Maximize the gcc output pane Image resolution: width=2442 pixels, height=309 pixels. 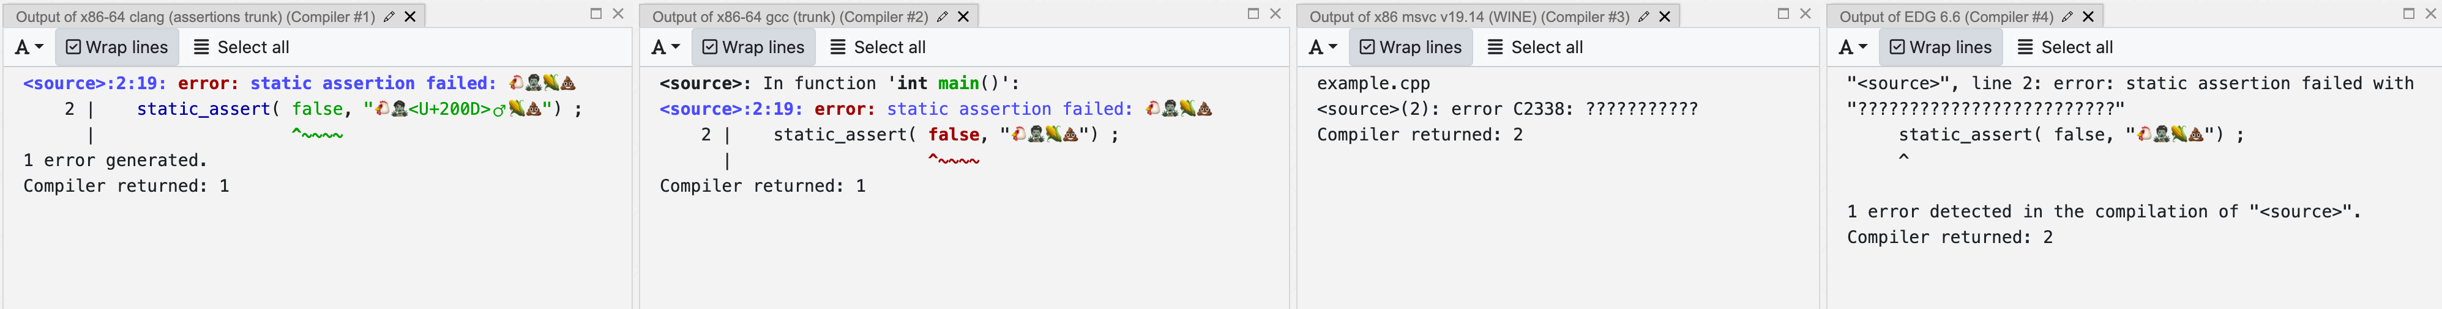click(1253, 13)
